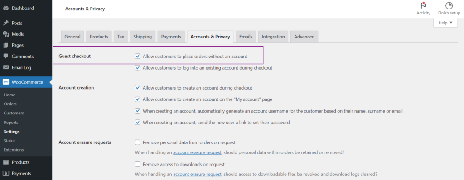Enable Remove personal data from orders on request
Viewport: 464px width, 180px height.
pos(138,142)
